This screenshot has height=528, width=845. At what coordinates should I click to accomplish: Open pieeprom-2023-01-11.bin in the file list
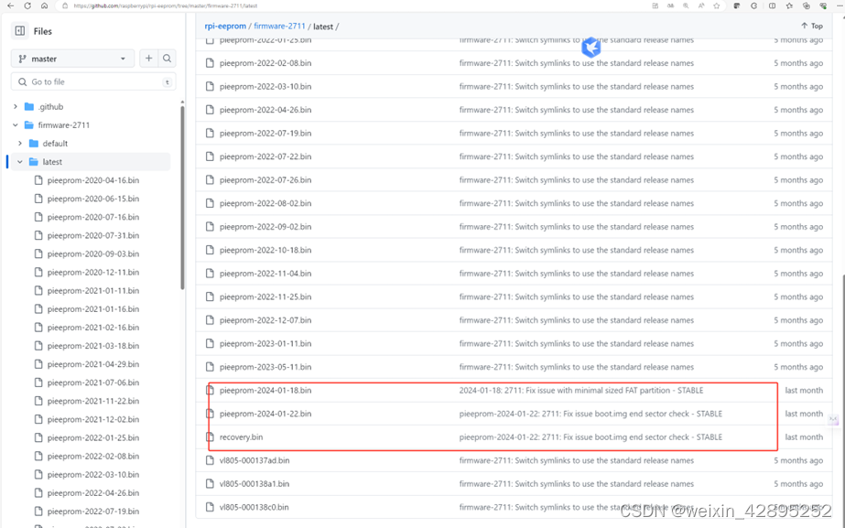pyautogui.click(x=265, y=344)
